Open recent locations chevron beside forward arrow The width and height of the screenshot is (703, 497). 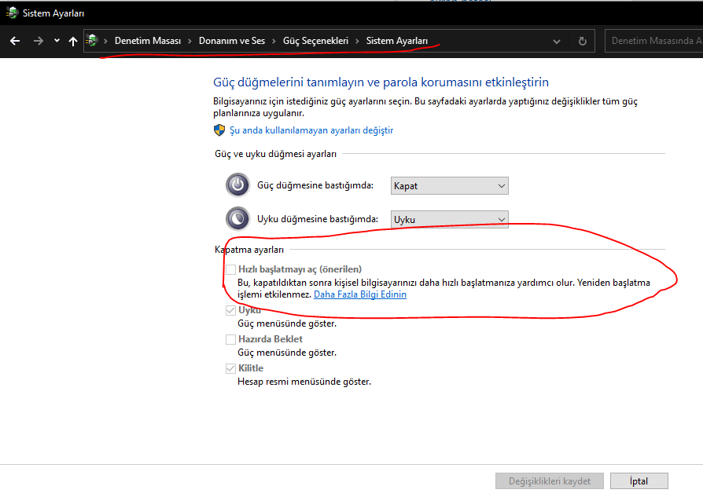tap(57, 41)
